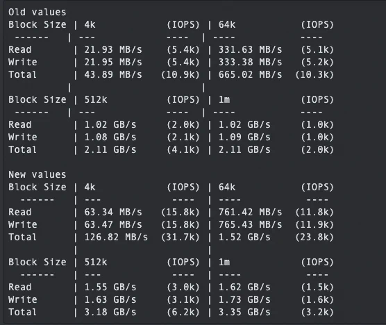Select new 4k read value 63.34 MB/s
The width and height of the screenshot is (386, 325).
pos(113,212)
